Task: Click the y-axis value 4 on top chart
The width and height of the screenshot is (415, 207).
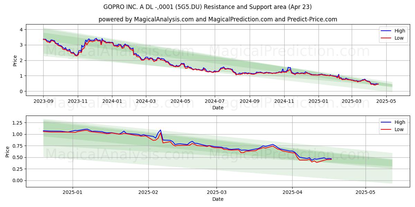Action: [21, 30]
